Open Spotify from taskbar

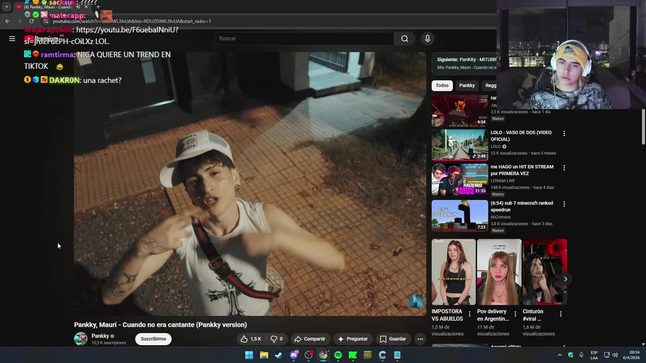click(338, 355)
